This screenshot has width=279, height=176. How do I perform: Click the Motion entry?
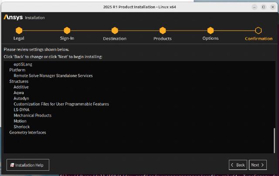(20, 121)
